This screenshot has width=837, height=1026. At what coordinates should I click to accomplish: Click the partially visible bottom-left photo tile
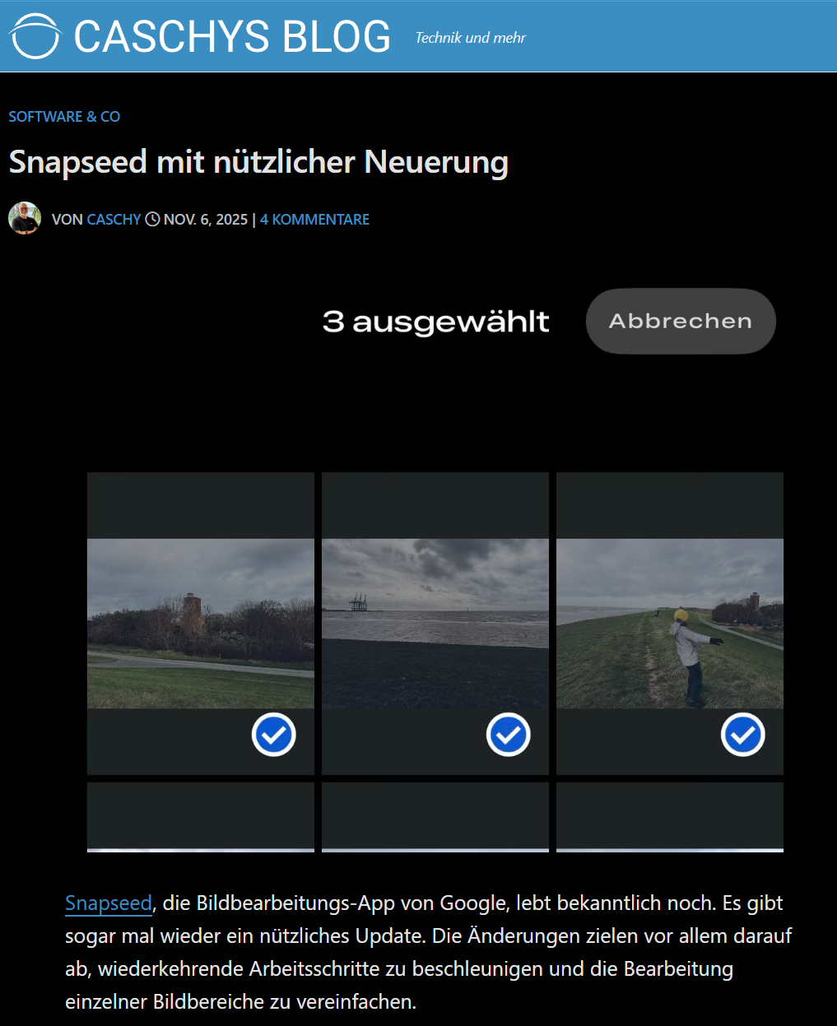coord(201,817)
